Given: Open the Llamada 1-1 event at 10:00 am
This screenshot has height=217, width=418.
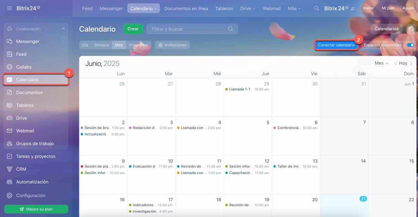Looking at the screenshot, I should (x=248, y=89).
